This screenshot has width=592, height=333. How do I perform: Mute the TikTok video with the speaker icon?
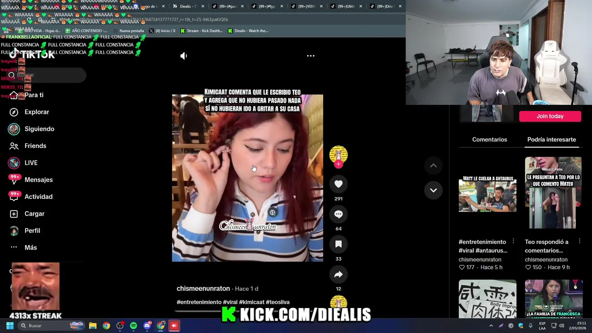[x=184, y=56]
